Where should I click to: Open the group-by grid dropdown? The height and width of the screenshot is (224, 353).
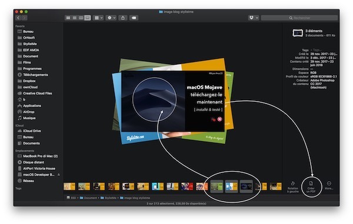pyautogui.click(x=98, y=18)
